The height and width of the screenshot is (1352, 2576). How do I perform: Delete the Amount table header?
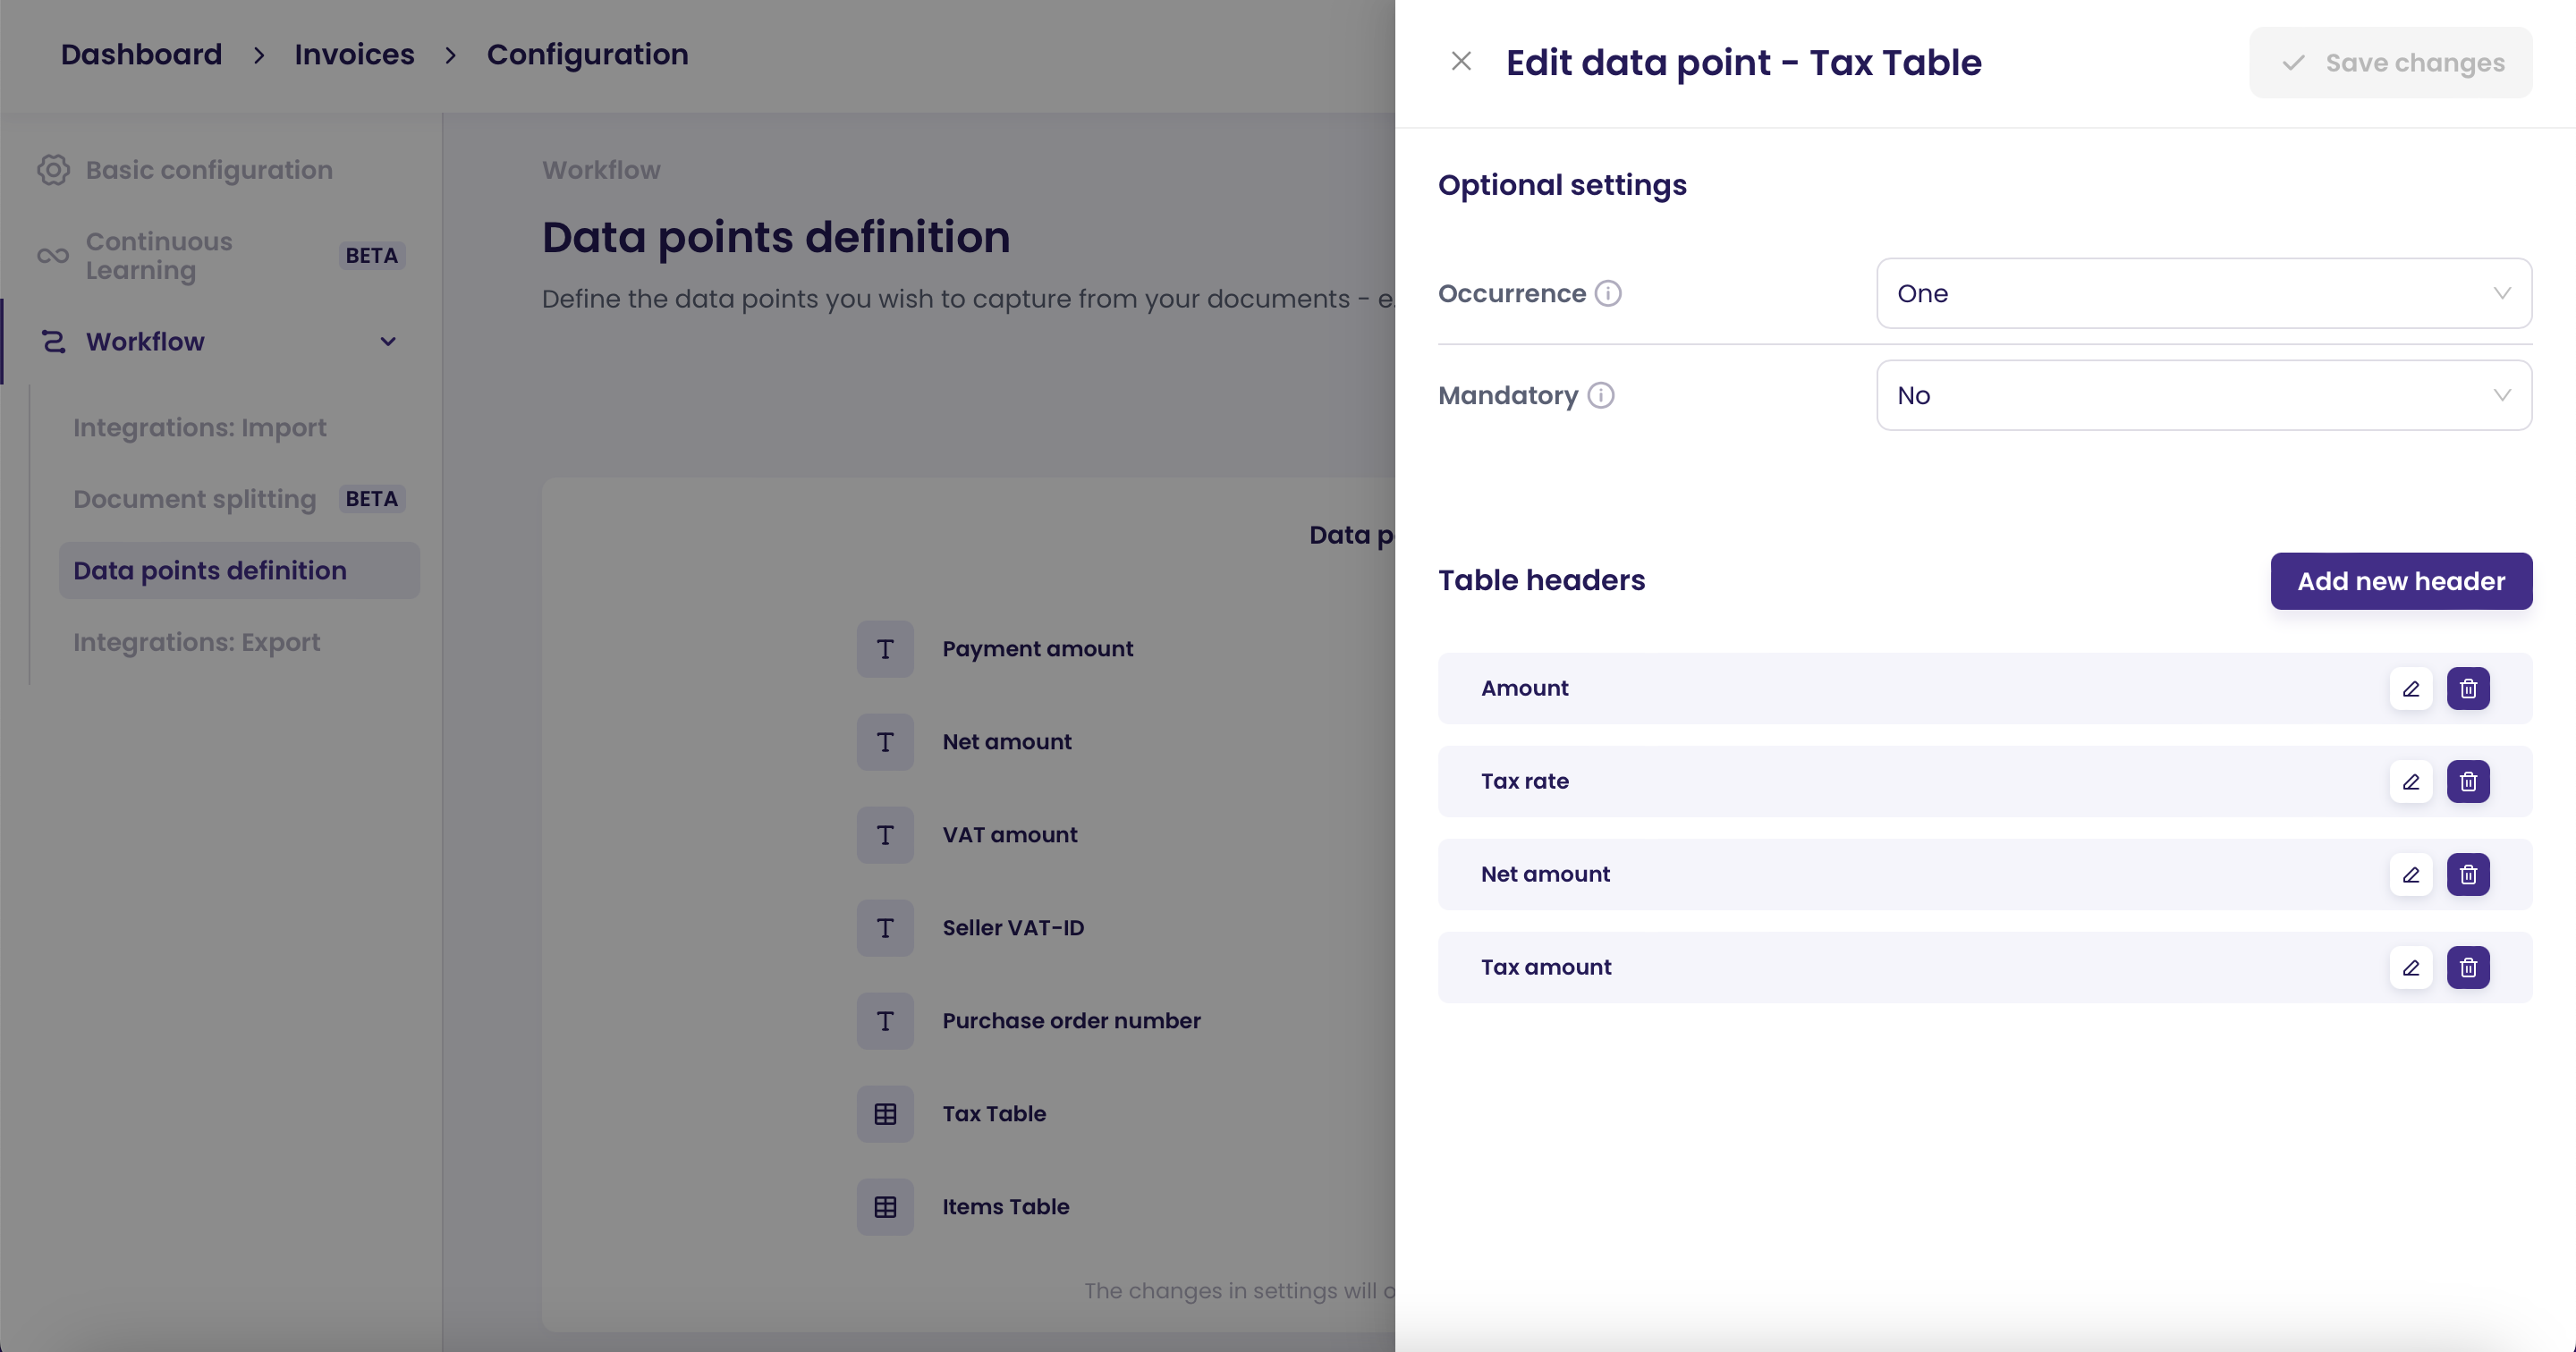coord(2467,689)
